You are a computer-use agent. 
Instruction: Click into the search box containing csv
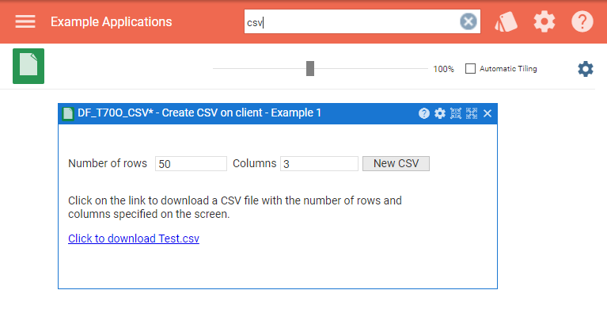click(x=352, y=22)
